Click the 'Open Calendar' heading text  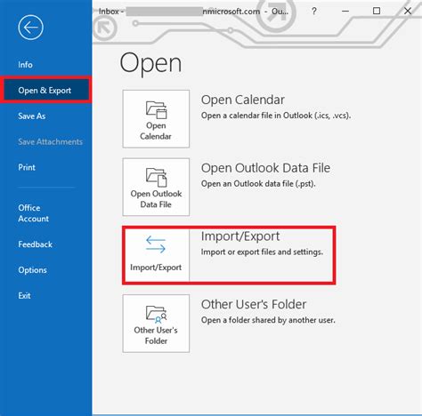[243, 100]
